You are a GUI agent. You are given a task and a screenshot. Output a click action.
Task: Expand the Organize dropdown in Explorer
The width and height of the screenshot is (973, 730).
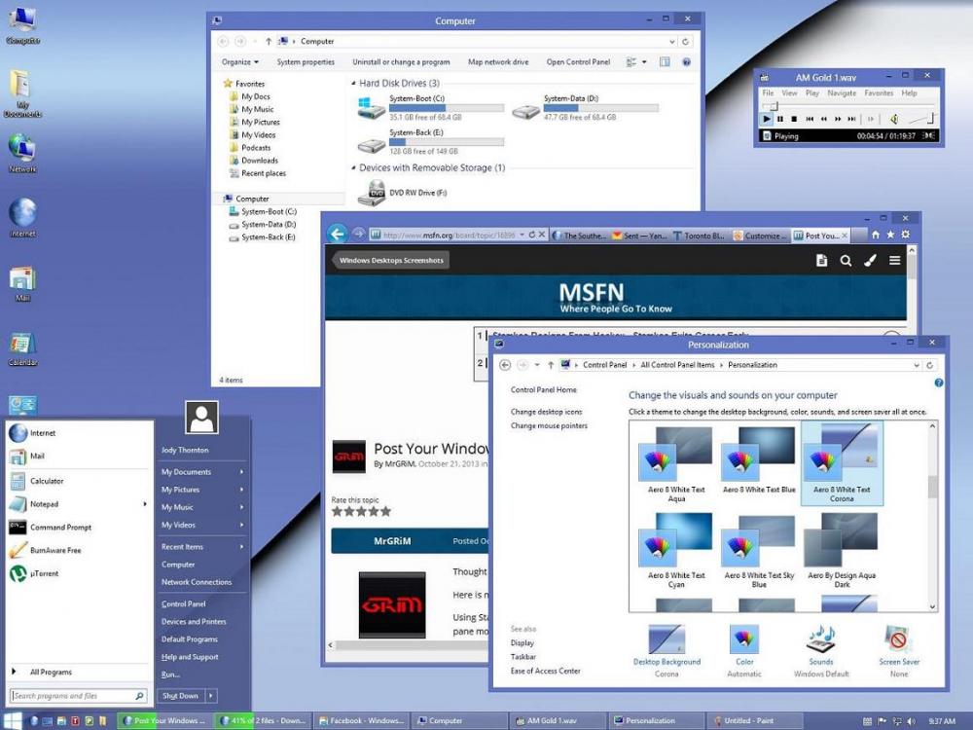point(239,61)
